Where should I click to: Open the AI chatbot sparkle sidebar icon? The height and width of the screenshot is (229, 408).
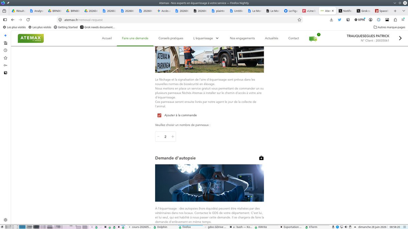point(5,35)
